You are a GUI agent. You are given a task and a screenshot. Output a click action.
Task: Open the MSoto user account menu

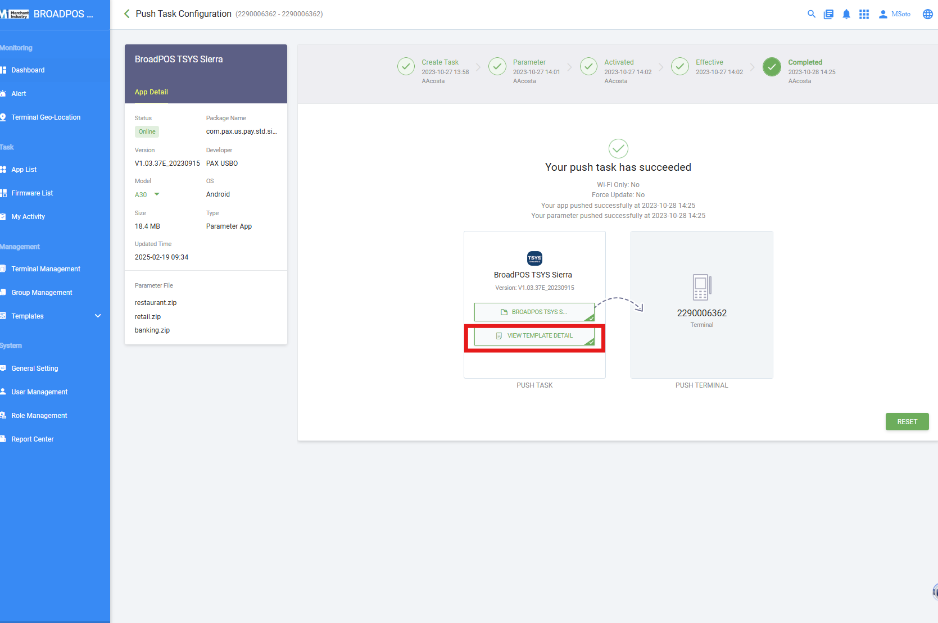coord(895,14)
